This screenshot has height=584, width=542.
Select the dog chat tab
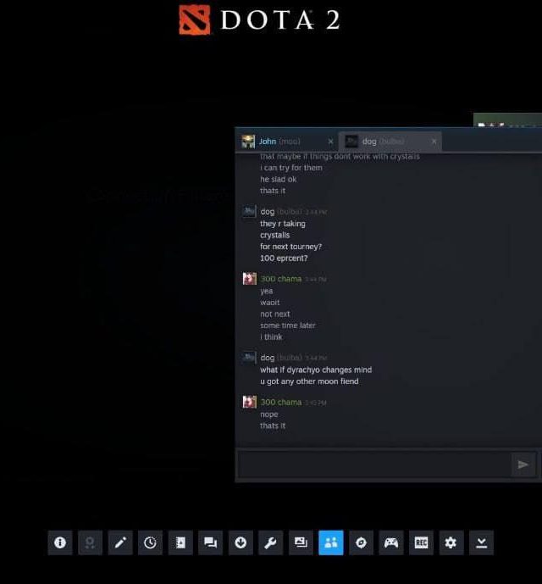pos(383,142)
